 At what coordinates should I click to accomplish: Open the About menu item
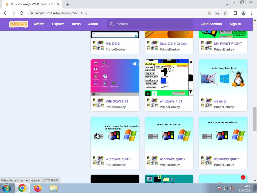[93, 24]
